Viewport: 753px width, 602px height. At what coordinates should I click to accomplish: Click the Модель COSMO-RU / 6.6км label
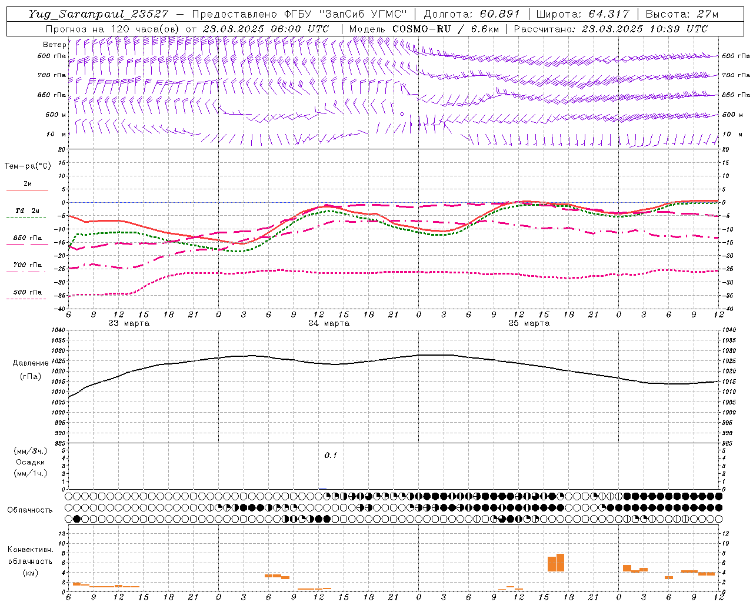tap(423, 29)
